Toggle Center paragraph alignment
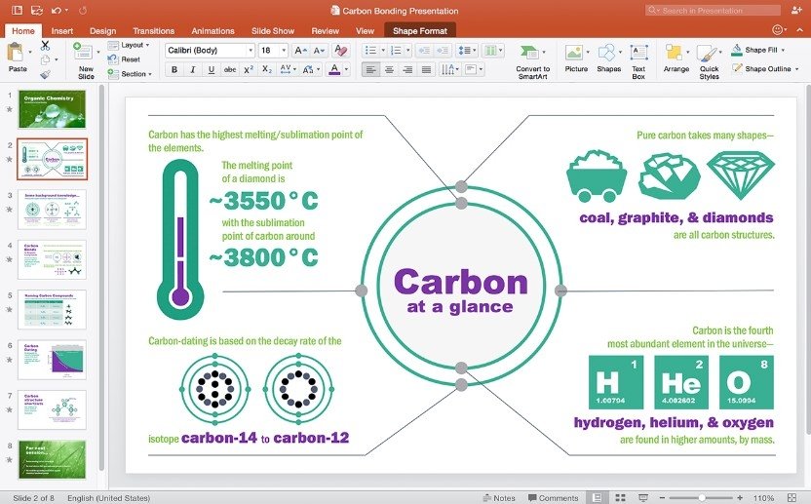This screenshot has width=811, height=504. (x=389, y=69)
